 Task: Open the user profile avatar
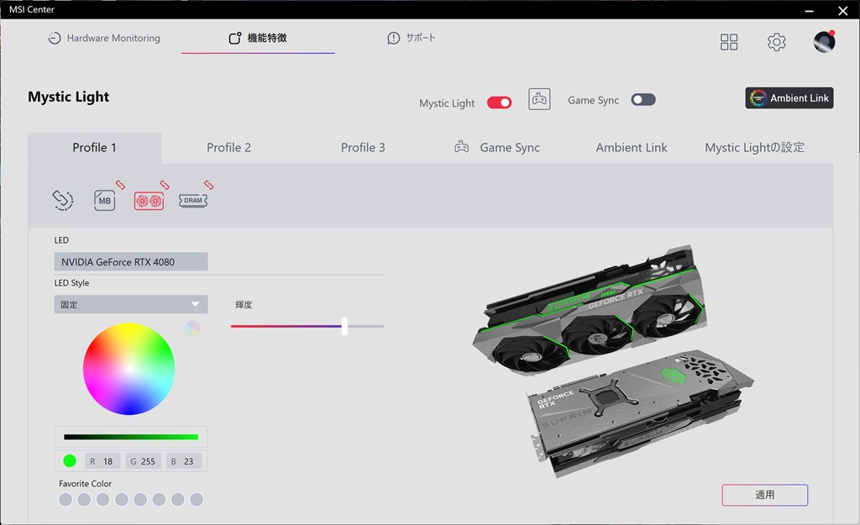(x=824, y=42)
